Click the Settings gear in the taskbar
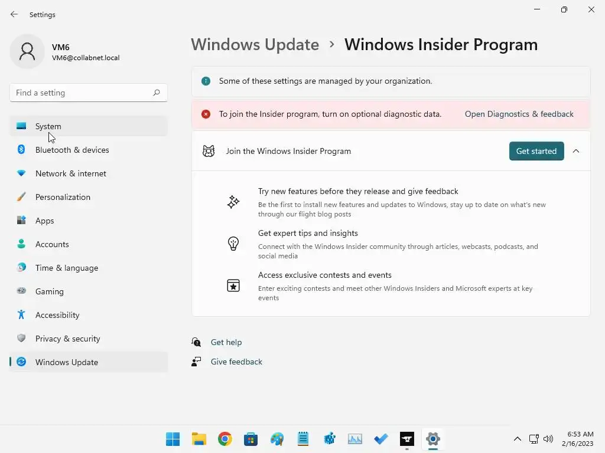Viewport: 605px width, 453px height. [433, 439]
